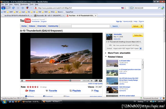
Task: Click the YouTube search input field
Action: pos(91,26)
